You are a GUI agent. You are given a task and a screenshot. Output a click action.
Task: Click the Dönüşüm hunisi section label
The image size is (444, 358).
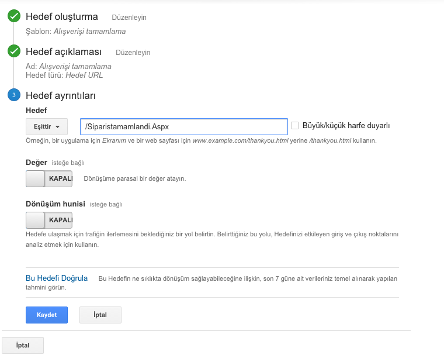pos(56,204)
